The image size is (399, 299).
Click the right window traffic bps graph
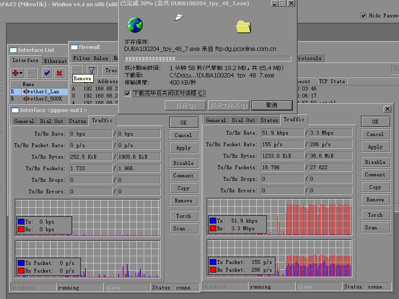coord(279,217)
